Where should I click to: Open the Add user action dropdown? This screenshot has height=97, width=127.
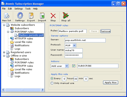(x=67, y=66)
